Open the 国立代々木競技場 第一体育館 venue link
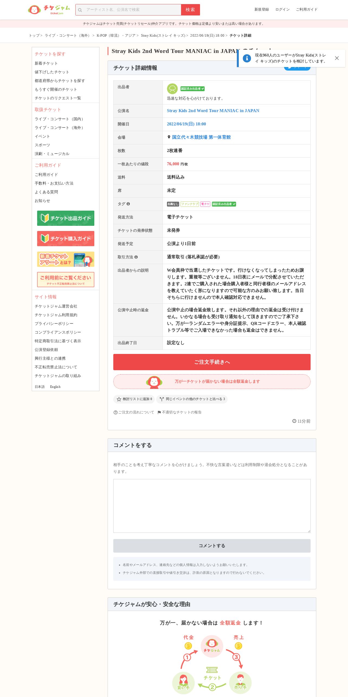This screenshot has width=348, height=697. coord(201,137)
